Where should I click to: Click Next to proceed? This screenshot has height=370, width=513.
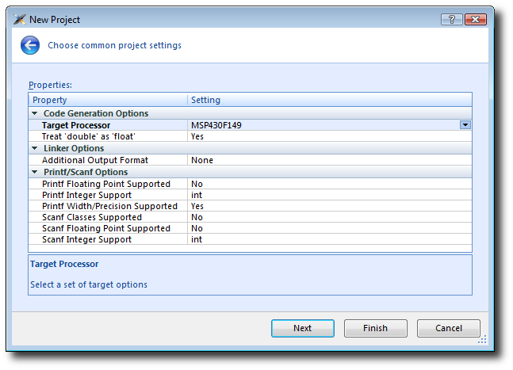303,328
